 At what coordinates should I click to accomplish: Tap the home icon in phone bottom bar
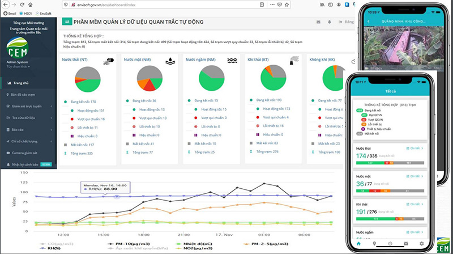coord(360,244)
